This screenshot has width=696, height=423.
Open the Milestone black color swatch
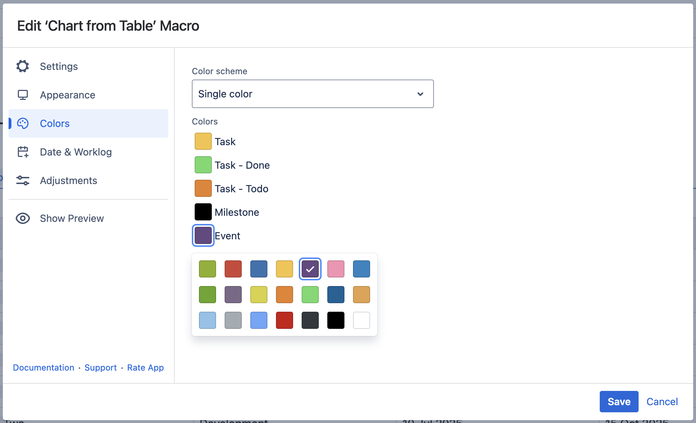tap(203, 212)
